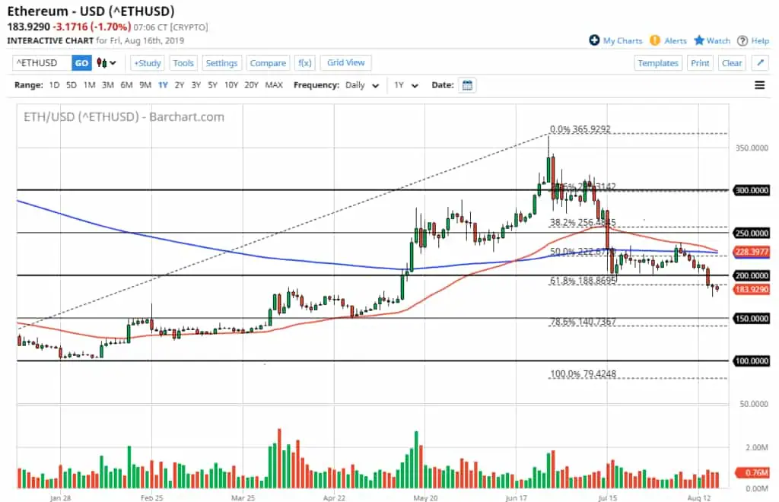Select the 10Y range
Viewport: 779px width, 502px height.
point(231,85)
